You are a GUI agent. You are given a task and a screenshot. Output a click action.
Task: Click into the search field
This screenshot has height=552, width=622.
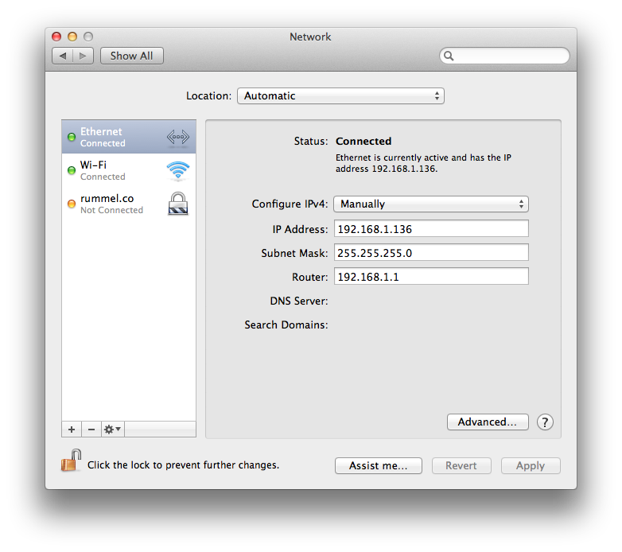[504, 56]
